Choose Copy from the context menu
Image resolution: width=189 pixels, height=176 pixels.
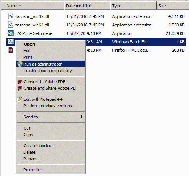click(28, 135)
